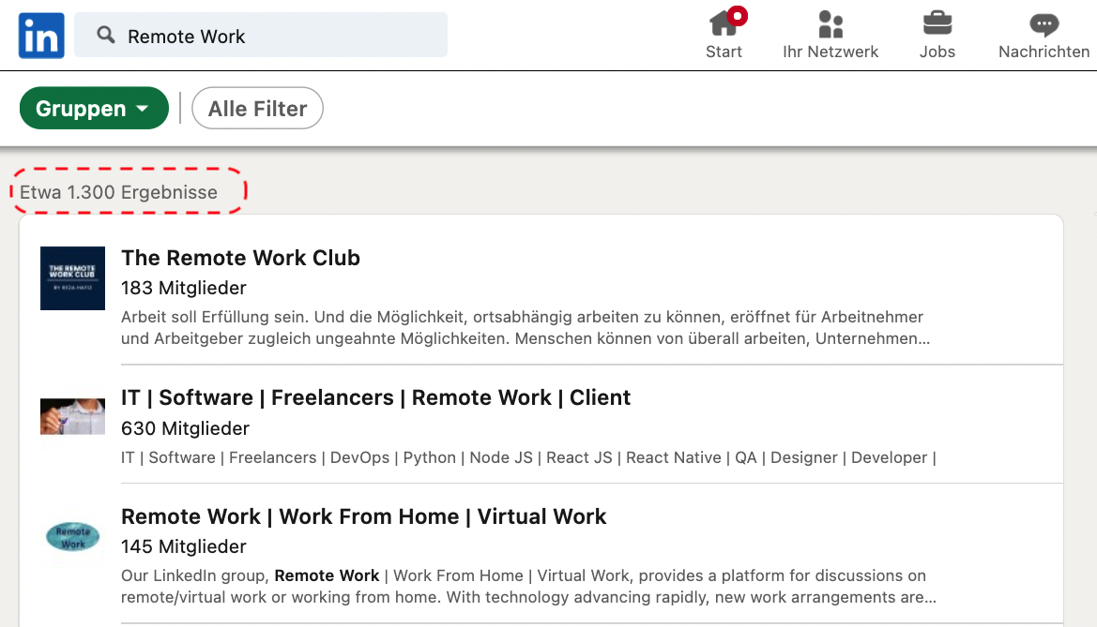Click the description starting 'Our LinkedIn group'
This screenshot has height=627, width=1097.
528,587
